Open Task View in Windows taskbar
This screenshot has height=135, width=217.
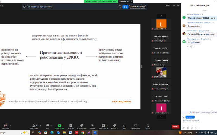click(33, 133)
